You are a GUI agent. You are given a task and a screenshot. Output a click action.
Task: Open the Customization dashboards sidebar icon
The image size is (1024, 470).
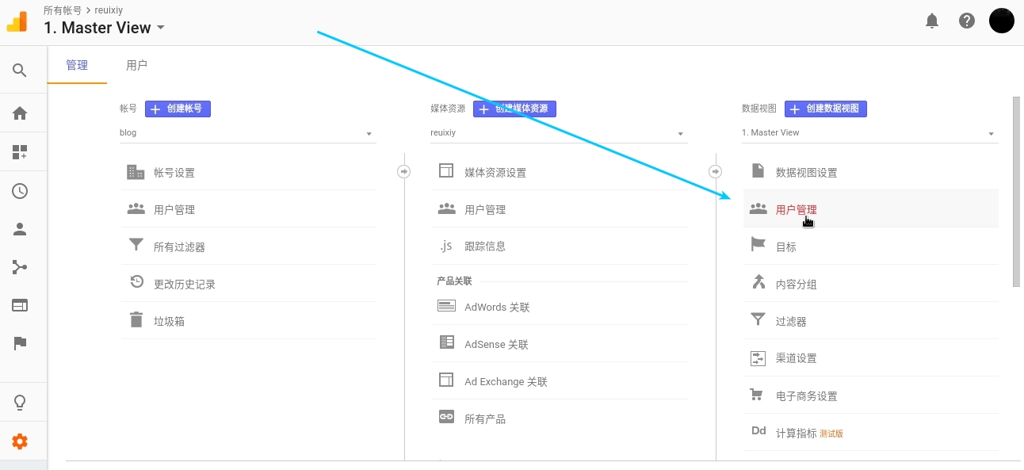coord(20,152)
